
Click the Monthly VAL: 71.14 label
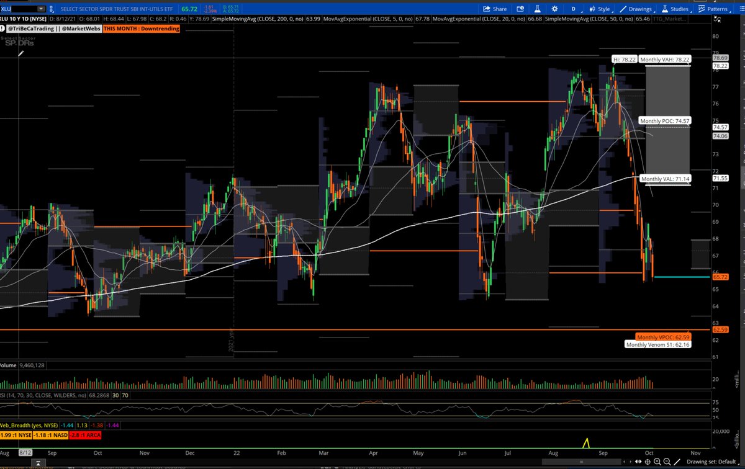tap(665, 179)
